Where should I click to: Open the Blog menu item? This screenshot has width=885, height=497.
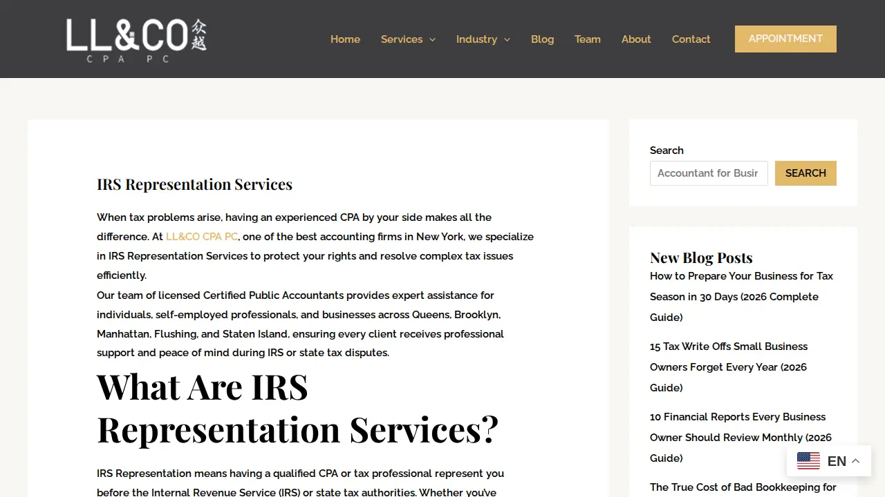point(542,39)
